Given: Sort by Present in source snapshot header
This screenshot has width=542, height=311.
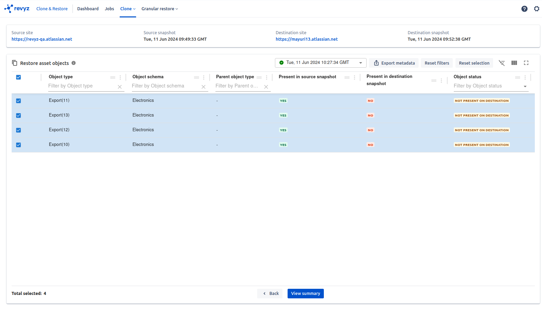Looking at the screenshot, I should 307,77.
